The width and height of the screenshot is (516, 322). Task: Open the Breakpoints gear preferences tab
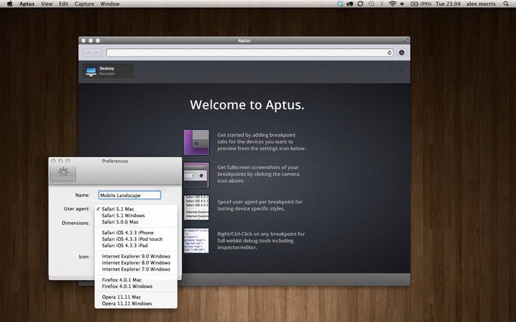pos(63,175)
